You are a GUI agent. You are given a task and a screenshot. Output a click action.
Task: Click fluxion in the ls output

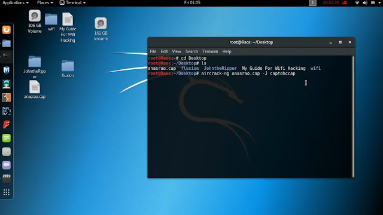[x=190, y=68]
